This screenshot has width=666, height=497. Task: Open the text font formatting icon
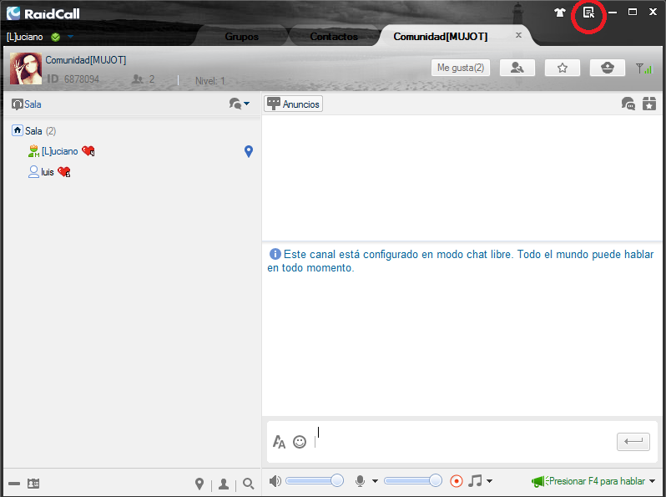(280, 442)
